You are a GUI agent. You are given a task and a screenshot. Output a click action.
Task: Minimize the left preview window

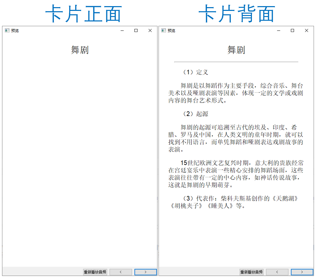[x=122, y=31]
